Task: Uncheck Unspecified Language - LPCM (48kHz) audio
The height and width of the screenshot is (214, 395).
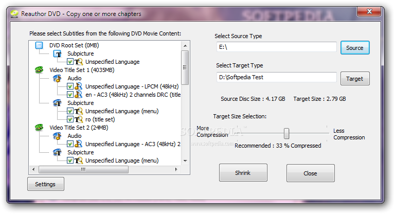Action: pyautogui.click(x=70, y=86)
